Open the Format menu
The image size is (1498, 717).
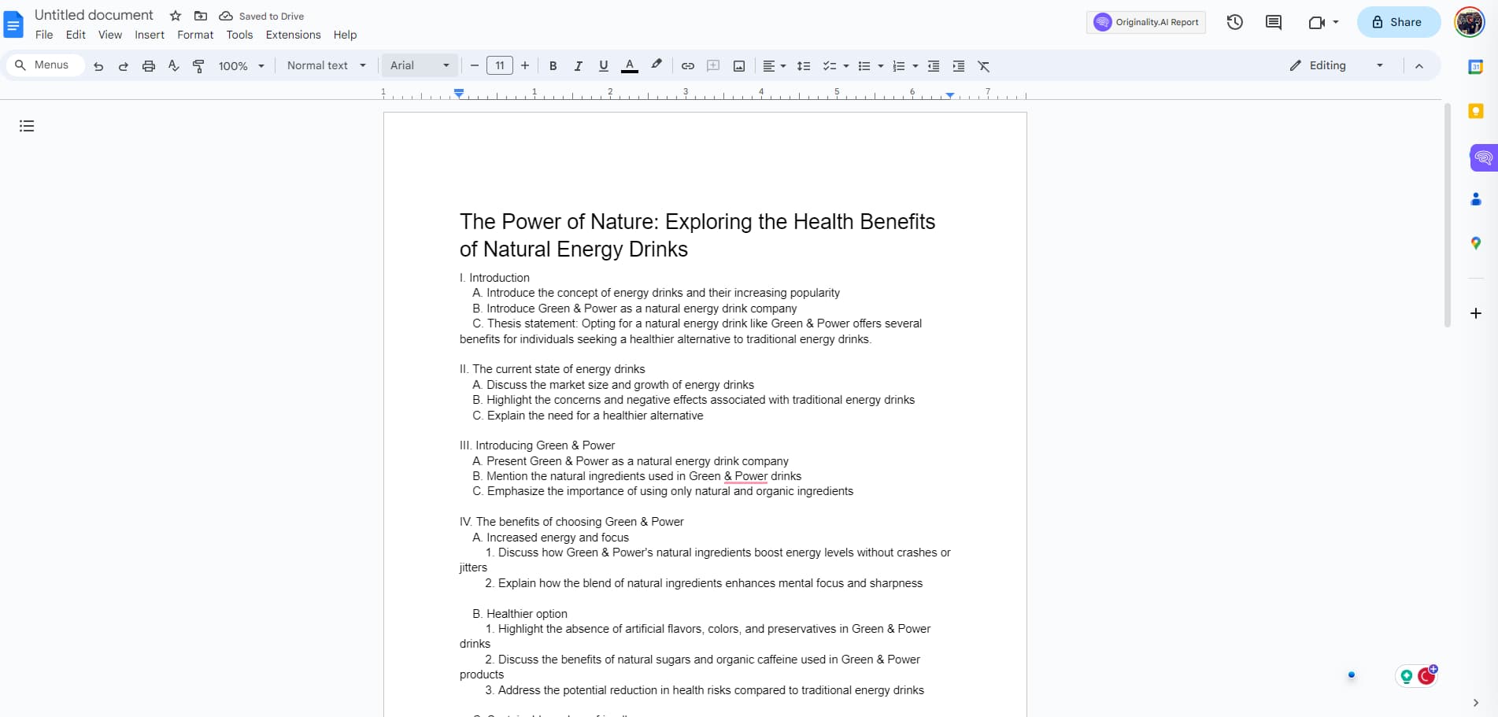pos(194,35)
